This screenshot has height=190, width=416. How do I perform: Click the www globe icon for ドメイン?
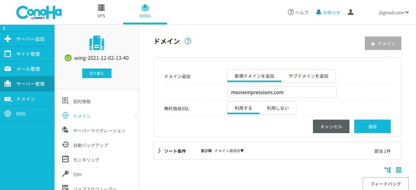click(x=65, y=116)
